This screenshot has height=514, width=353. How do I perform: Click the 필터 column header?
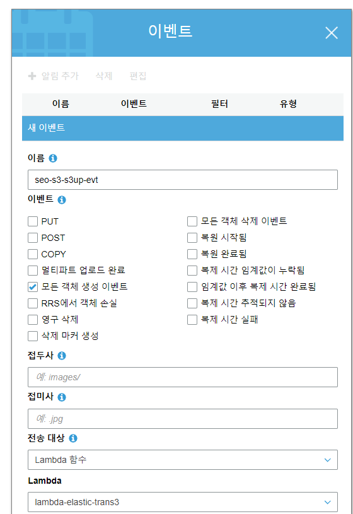pos(219,104)
